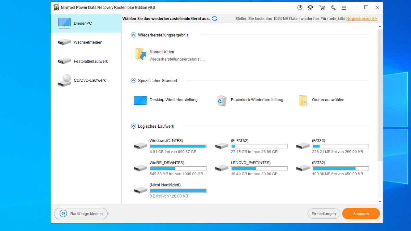Click the LENOVO_PART(NTFS) usage bar
The width and height of the screenshot is (411, 231).
259,168
